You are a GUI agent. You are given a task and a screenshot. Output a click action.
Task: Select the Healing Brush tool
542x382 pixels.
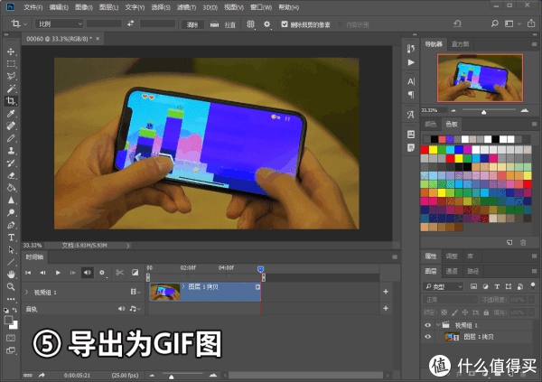(11, 126)
